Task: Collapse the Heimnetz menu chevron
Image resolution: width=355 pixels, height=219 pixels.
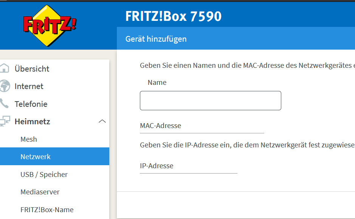Action: [102, 121]
